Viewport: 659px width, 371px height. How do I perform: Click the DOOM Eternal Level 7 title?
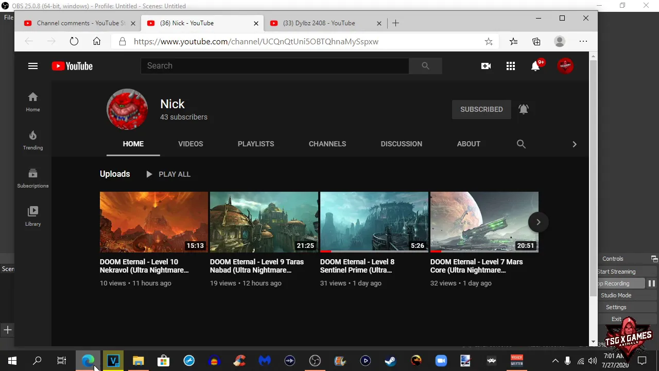477,266
